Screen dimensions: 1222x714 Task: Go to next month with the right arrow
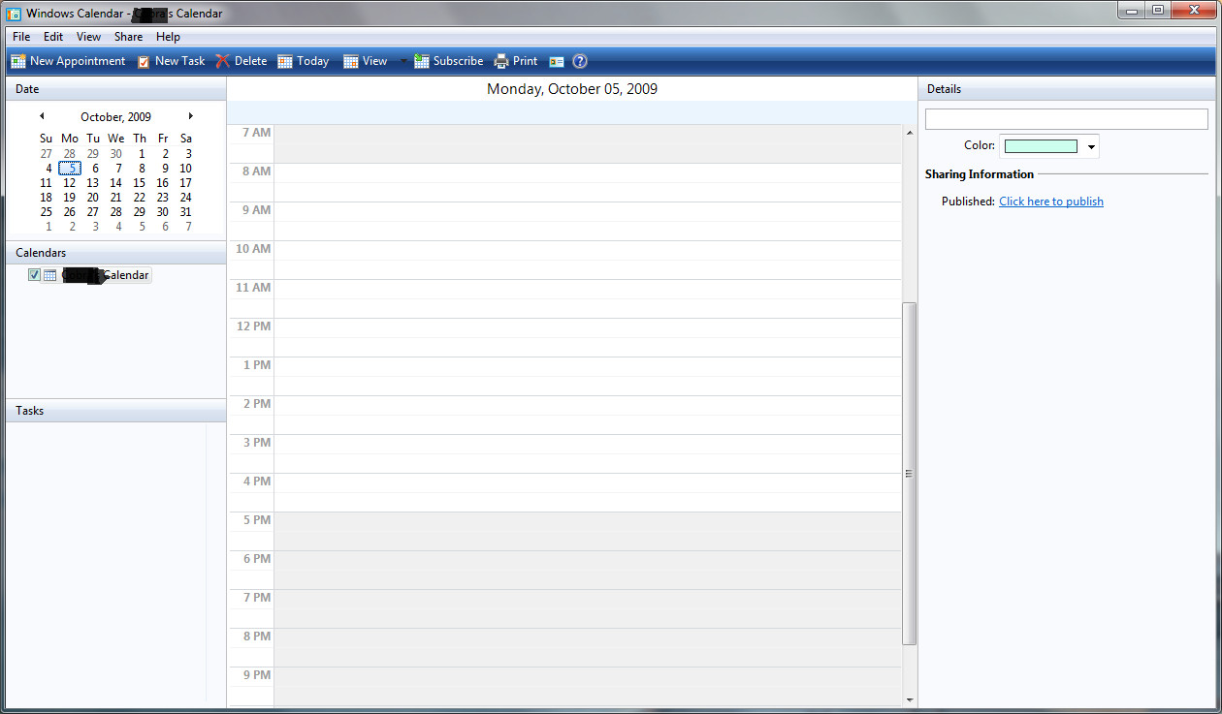click(190, 115)
